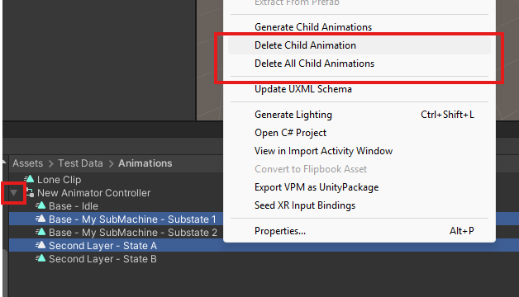Image resolution: width=519 pixels, height=297 pixels.
Task: Click the New Animator Controller asset icon
Action: coord(30,192)
